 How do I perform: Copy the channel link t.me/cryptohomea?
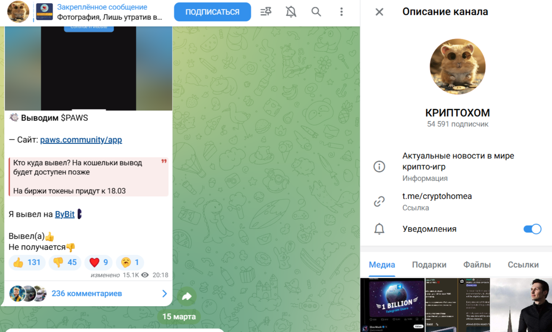437,196
